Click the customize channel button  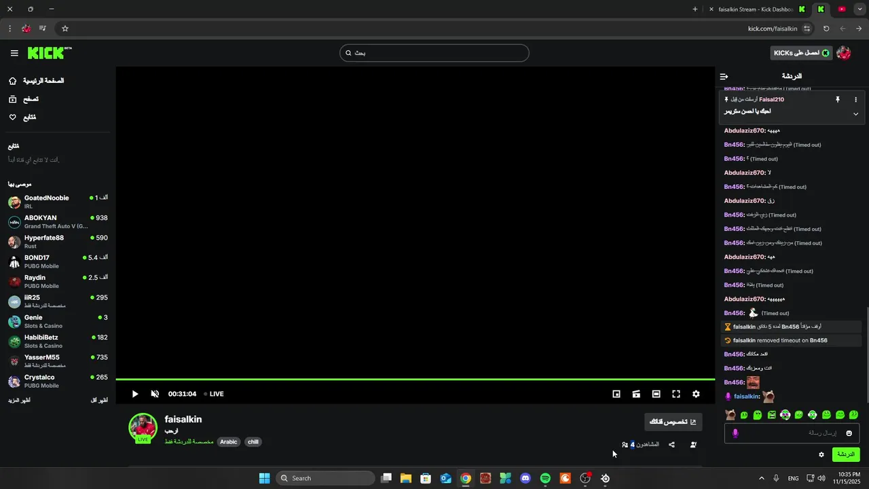click(x=673, y=422)
